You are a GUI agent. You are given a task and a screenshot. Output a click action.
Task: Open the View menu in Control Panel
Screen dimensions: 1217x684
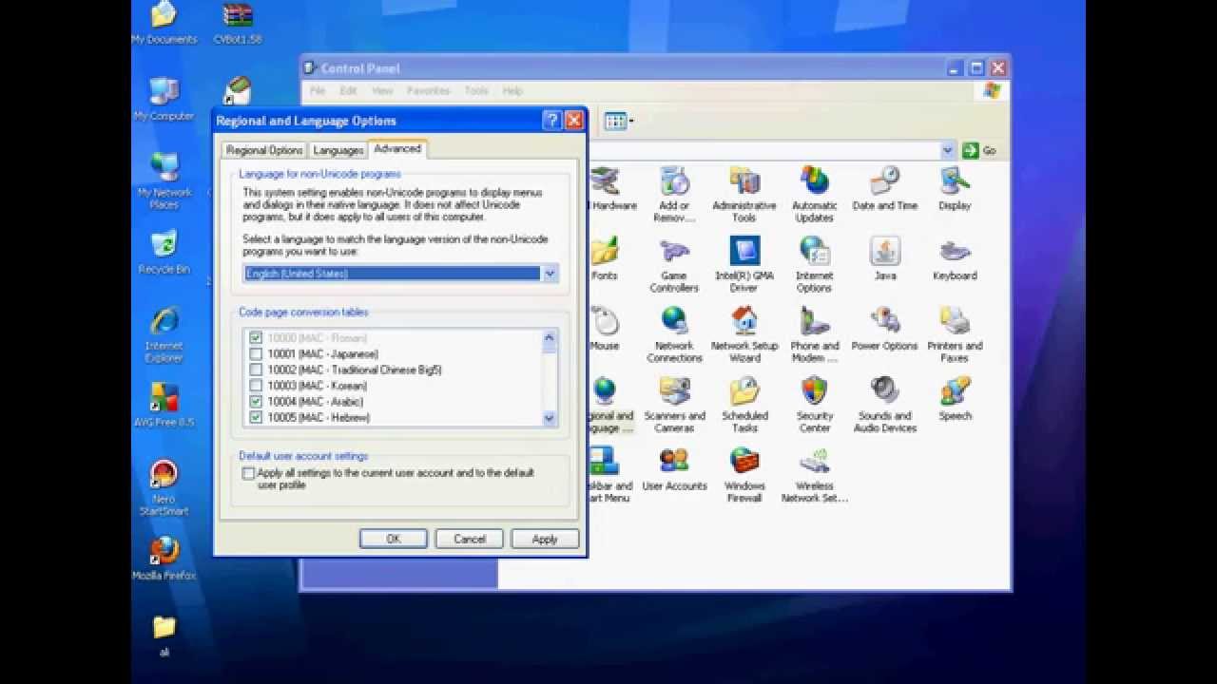pyautogui.click(x=382, y=91)
